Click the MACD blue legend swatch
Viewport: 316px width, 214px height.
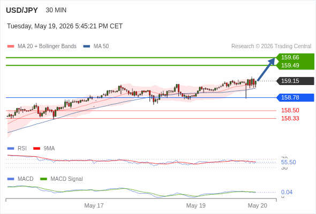[11, 179]
